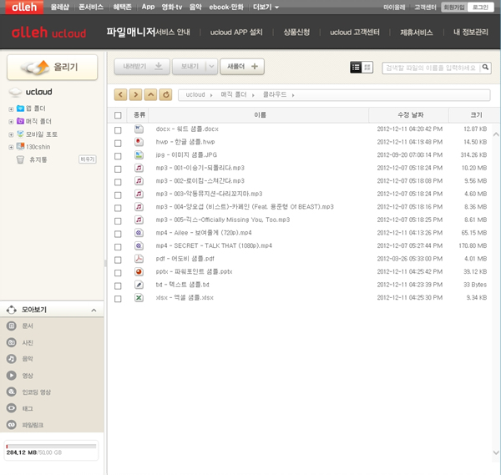Click the 휴지통 trash can icon

coord(20,159)
